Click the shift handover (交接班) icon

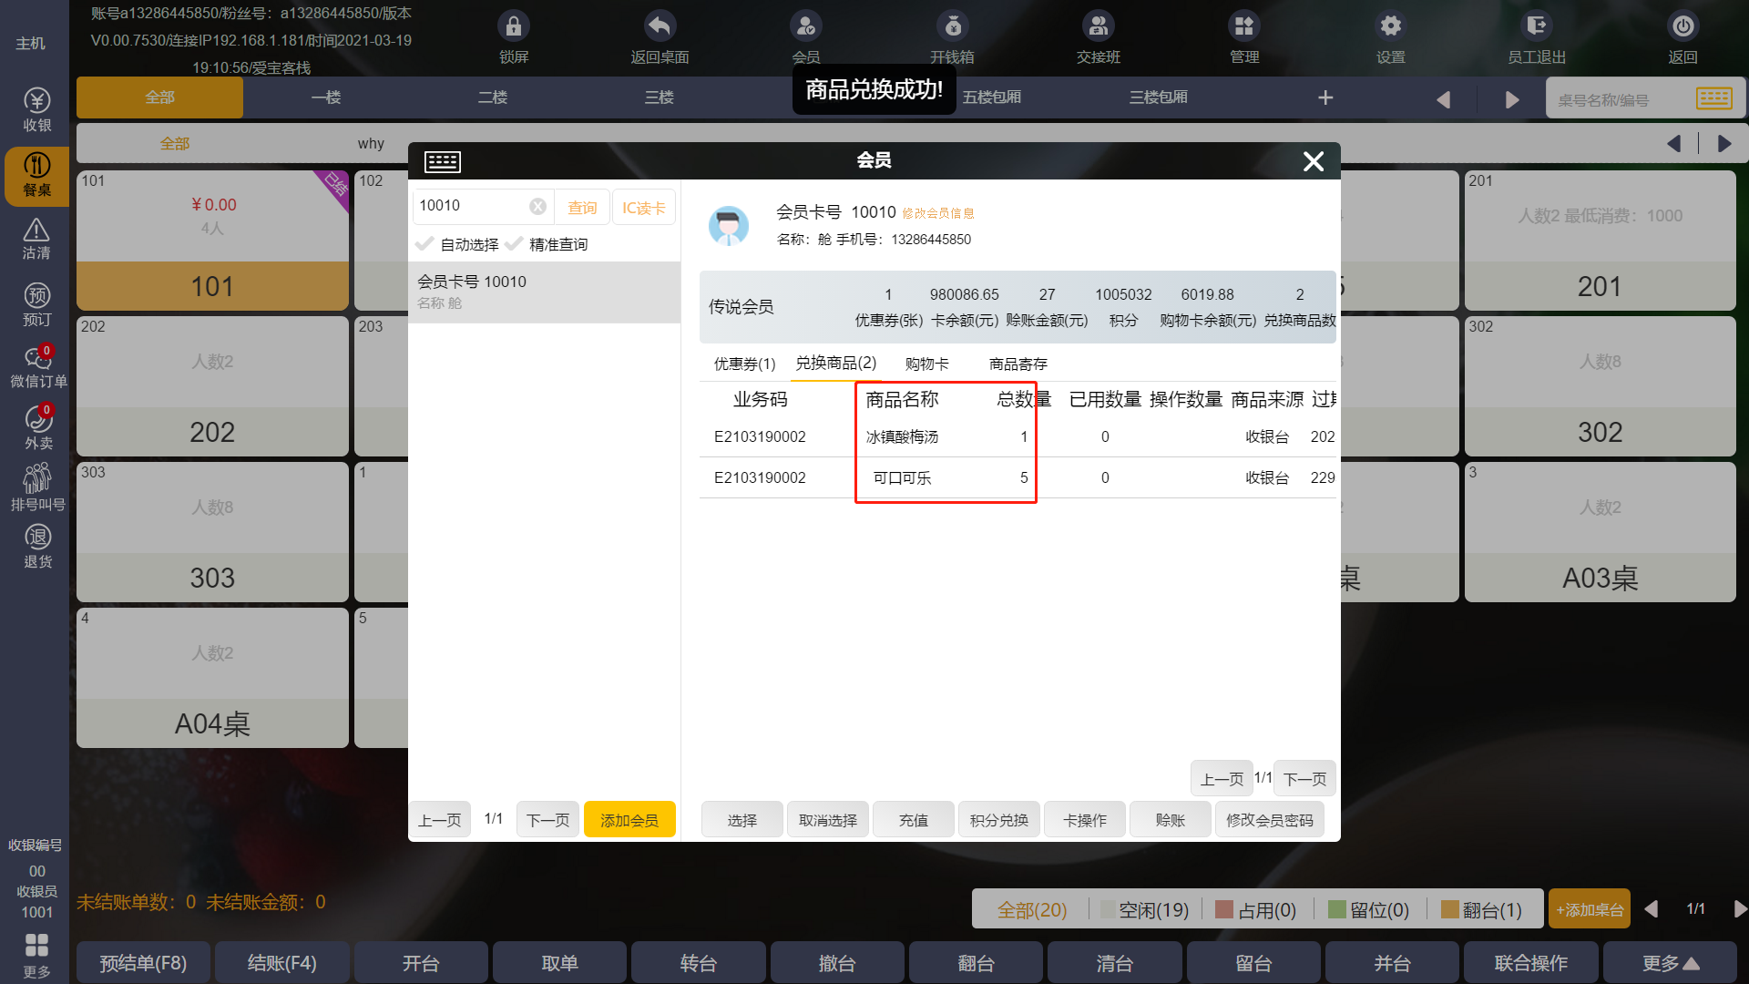pos(1098,27)
